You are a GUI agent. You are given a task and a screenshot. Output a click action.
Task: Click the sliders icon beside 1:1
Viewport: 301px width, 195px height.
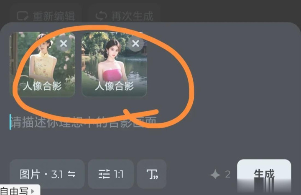(104, 174)
